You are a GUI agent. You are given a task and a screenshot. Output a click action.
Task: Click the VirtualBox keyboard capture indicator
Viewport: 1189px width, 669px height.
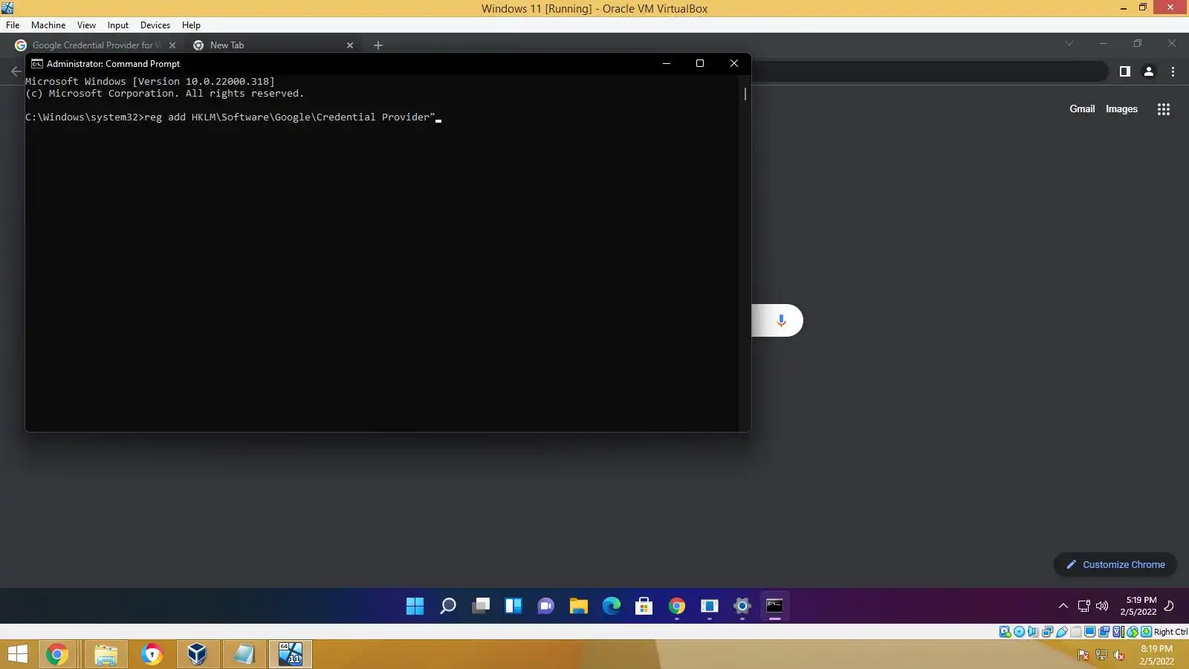(x=1147, y=632)
